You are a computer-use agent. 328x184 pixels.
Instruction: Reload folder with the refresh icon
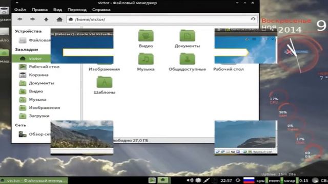click(253, 19)
